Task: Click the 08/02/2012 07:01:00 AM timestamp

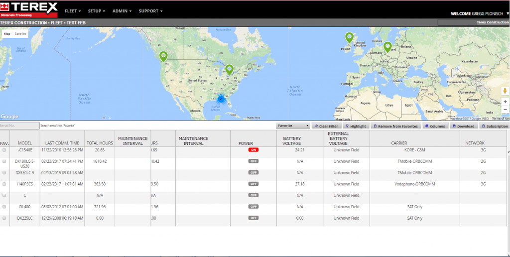Action: coord(62,207)
